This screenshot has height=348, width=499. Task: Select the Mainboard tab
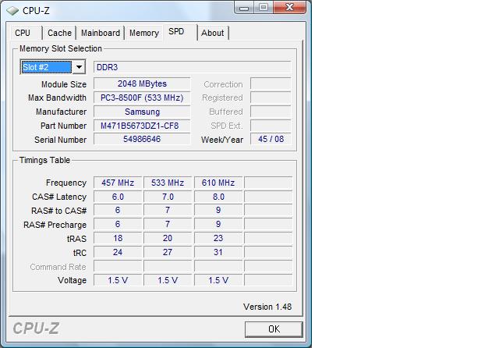pos(101,33)
